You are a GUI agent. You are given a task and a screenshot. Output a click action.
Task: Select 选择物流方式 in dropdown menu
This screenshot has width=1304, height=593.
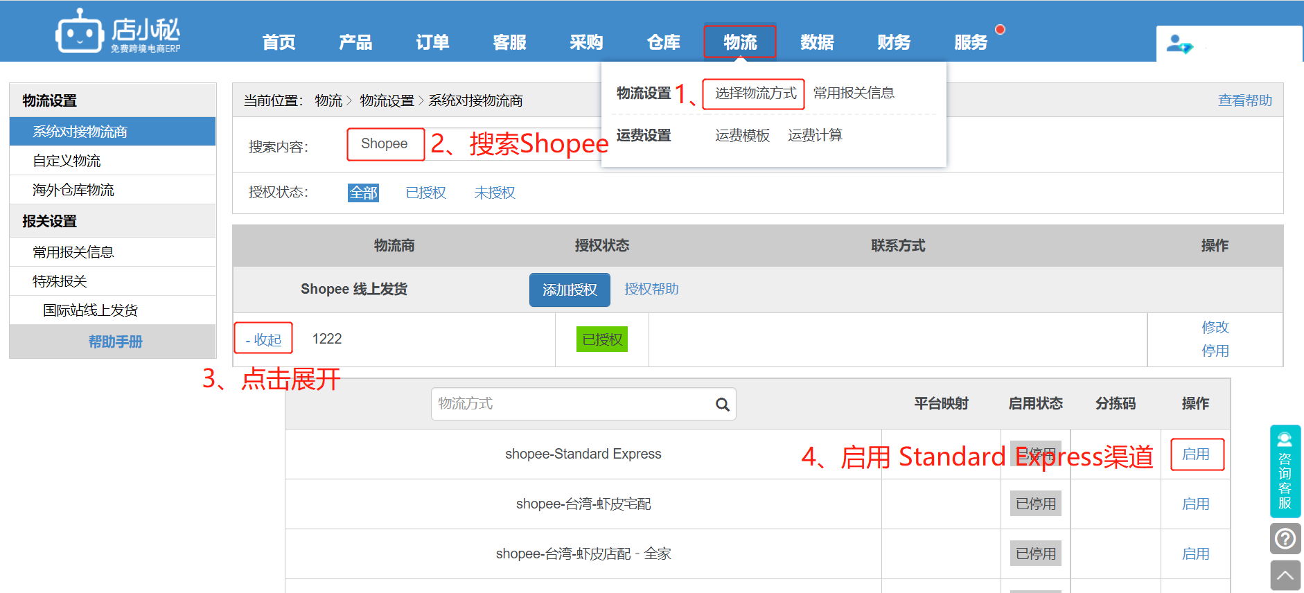(x=755, y=94)
